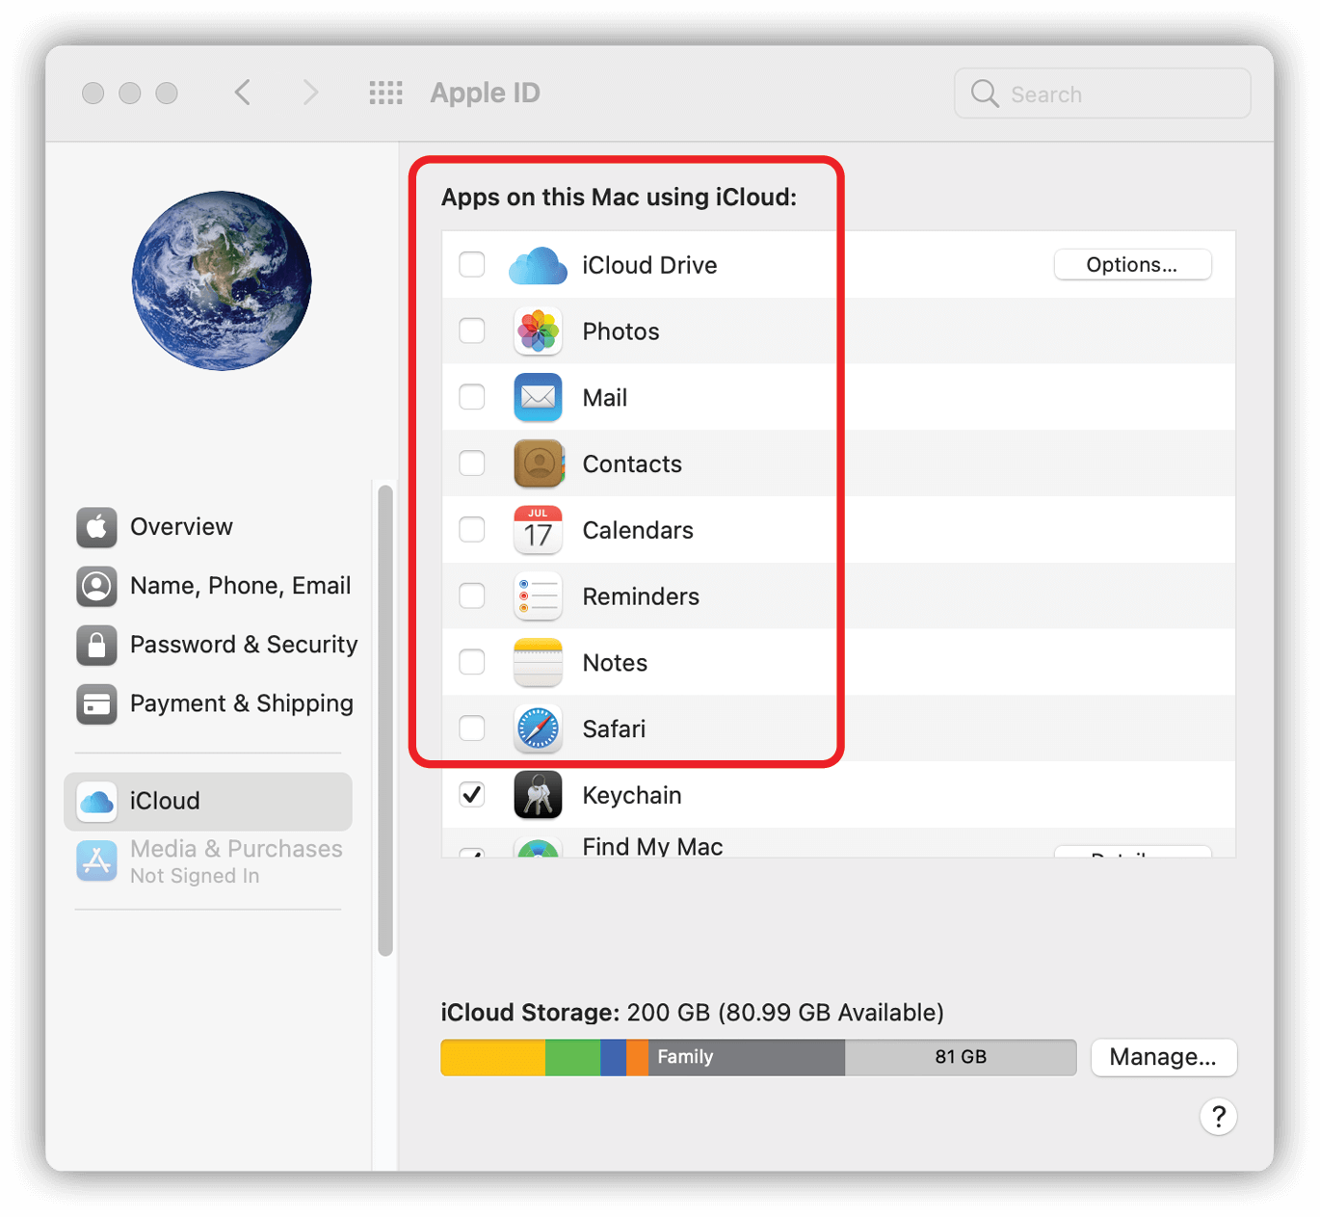Click the Reminders label text
1320x1217 pixels.
(x=641, y=596)
